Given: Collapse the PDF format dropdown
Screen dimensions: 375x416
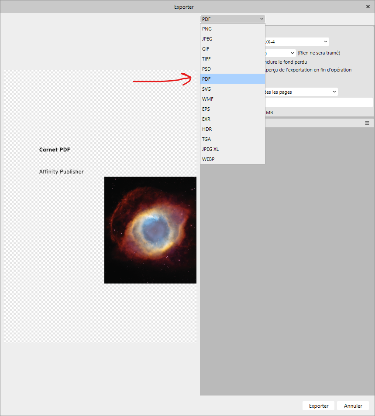Looking at the screenshot, I should pos(232,19).
